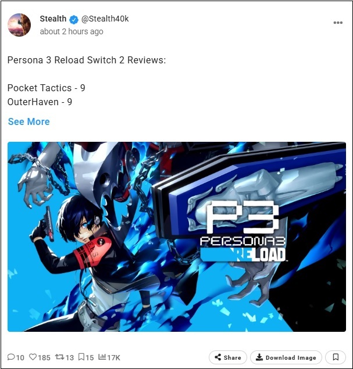Click the @Stealth40k handle
353x369 pixels.
click(x=105, y=19)
